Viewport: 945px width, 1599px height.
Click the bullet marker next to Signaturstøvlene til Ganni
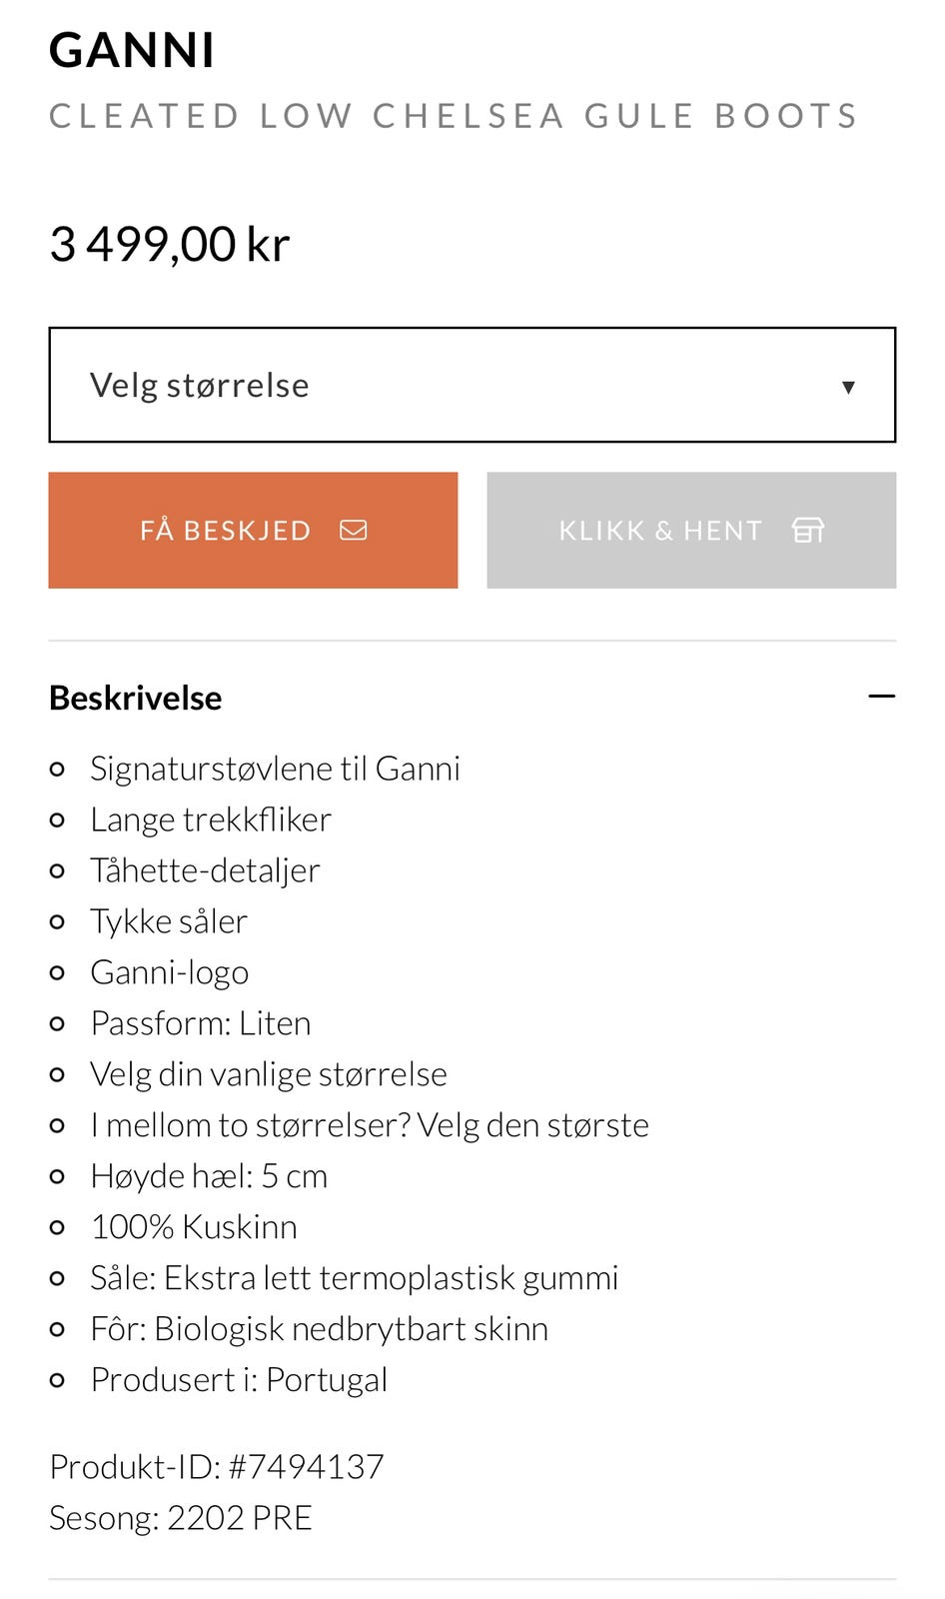pos(57,770)
